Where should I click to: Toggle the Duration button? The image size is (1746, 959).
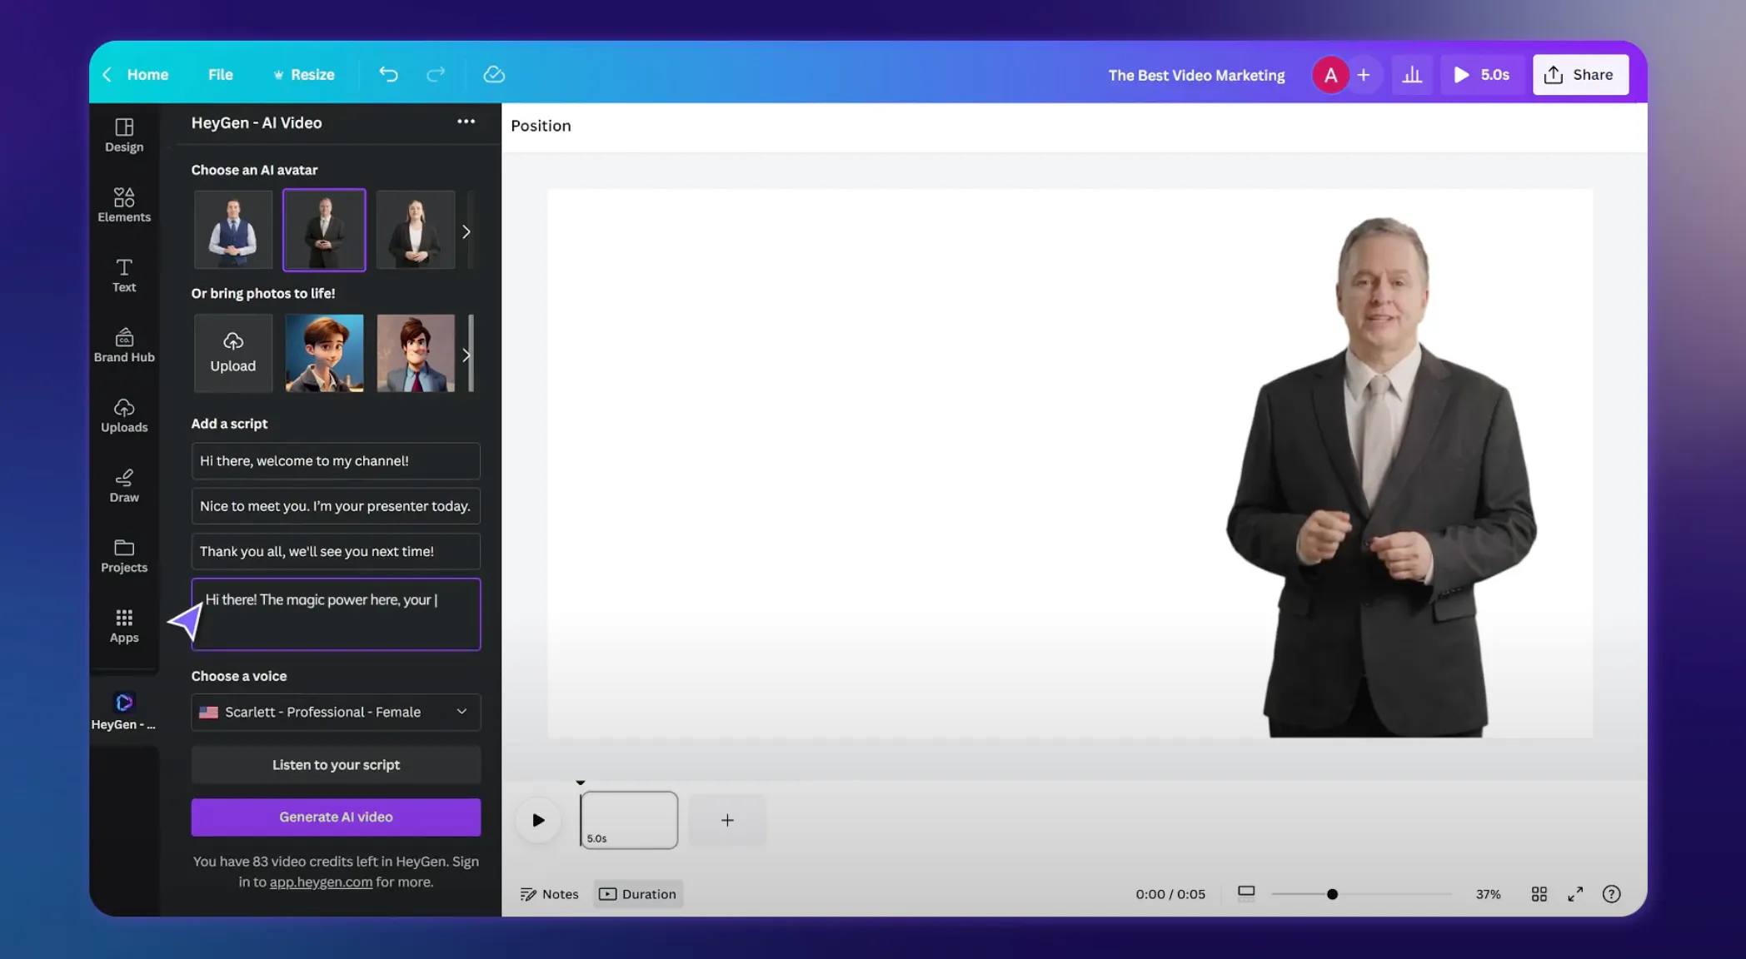click(x=638, y=893)
